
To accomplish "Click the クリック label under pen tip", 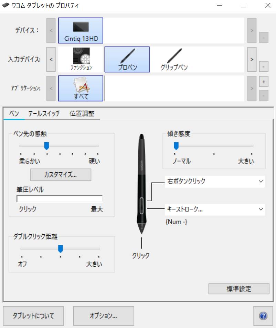I will point(141,255).
